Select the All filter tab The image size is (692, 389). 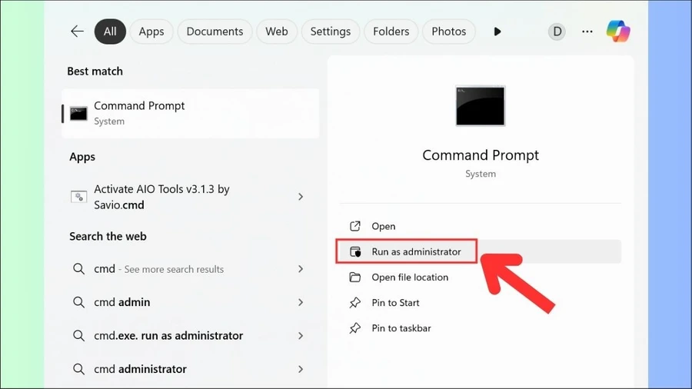(110, 32)
